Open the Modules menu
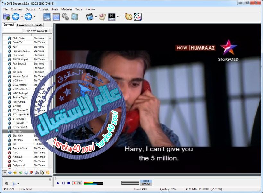Image resolution: width=263 pixels, height=193 pixels. pyautogui.click(x=66, y=9)
